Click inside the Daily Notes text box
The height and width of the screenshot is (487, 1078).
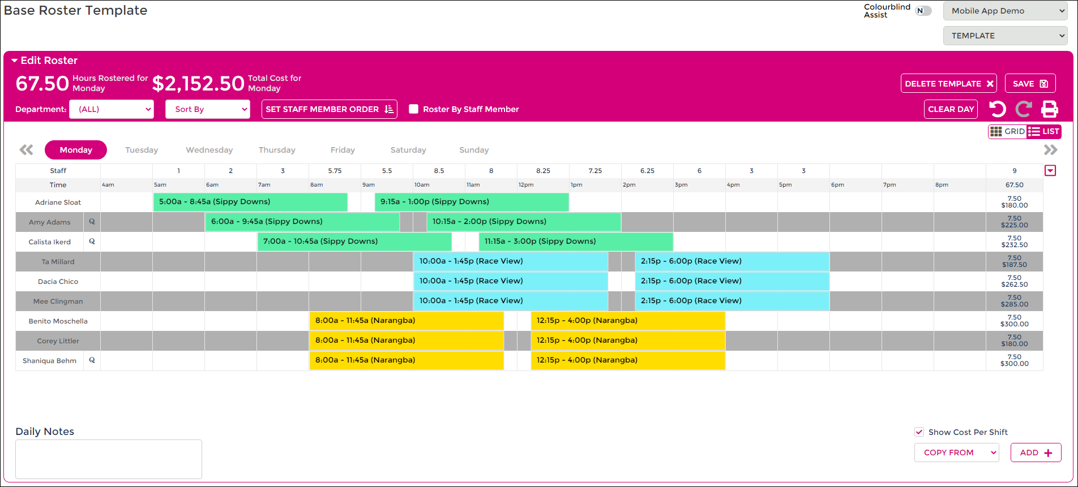(109, 459)
